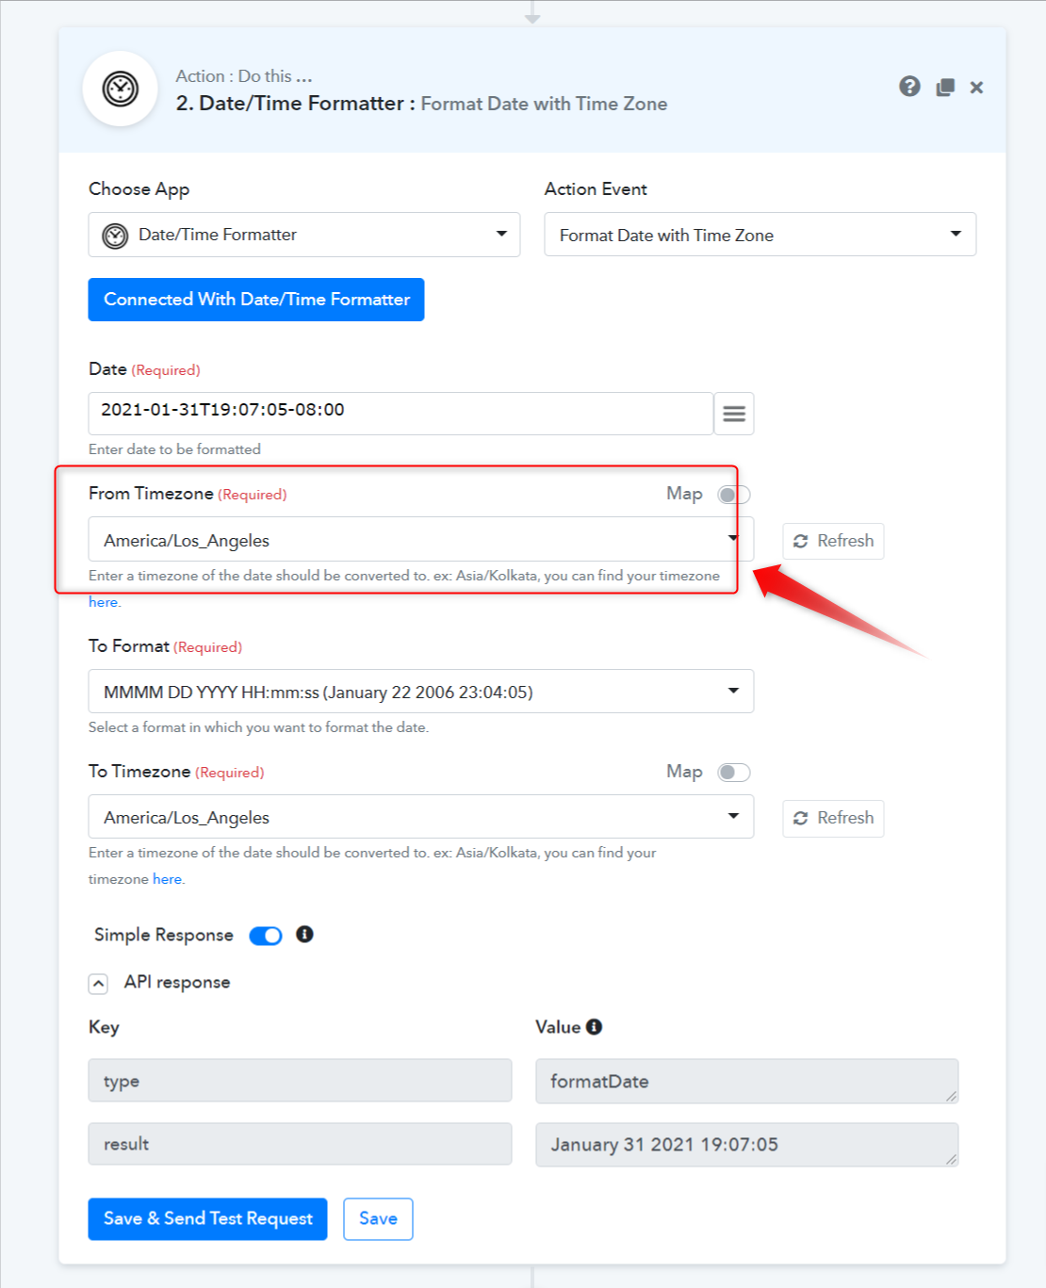1046x1288 pixels.
Task: Click Save & Send Test Request
Action: (207, 1219)
